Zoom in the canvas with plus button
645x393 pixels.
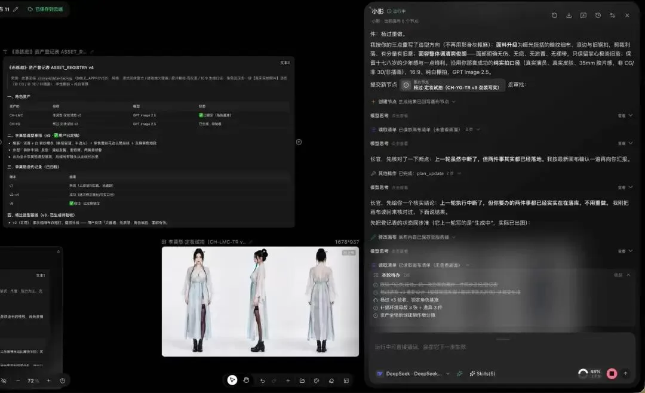[48, 380]
